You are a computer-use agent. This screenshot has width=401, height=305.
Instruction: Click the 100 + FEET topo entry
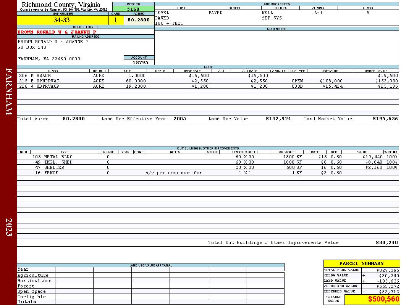(169, 24)
